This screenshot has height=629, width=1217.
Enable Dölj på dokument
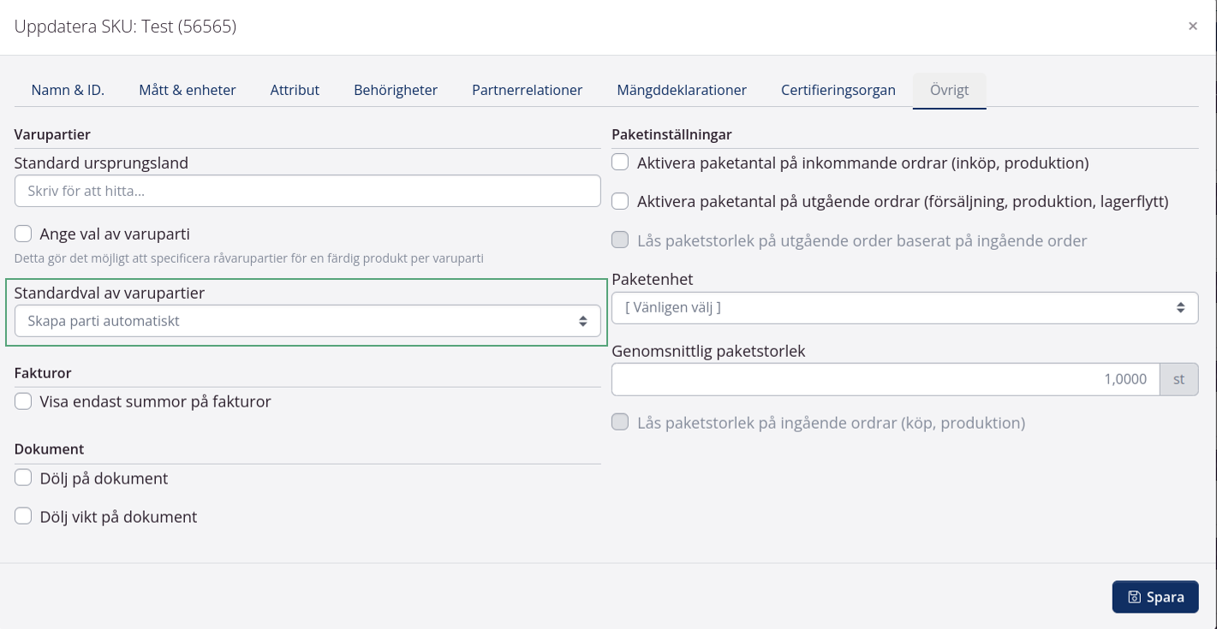point(23,476)
